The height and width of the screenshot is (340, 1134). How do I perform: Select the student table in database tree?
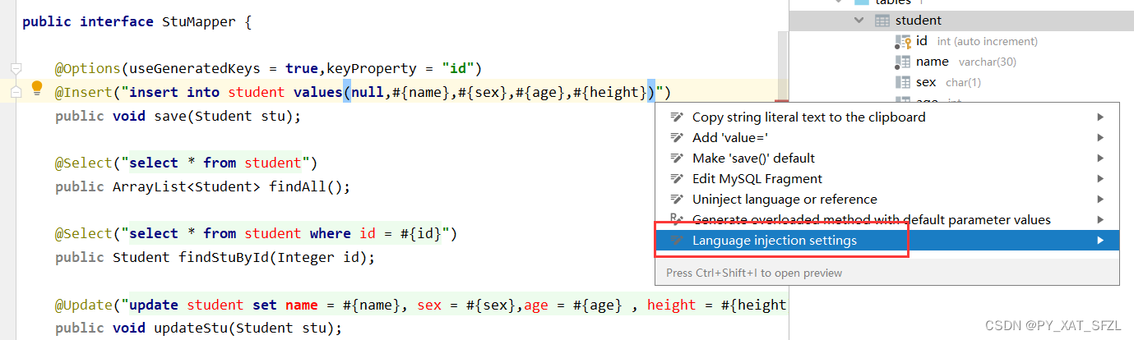pyautogui.click(x=961, y=21)
